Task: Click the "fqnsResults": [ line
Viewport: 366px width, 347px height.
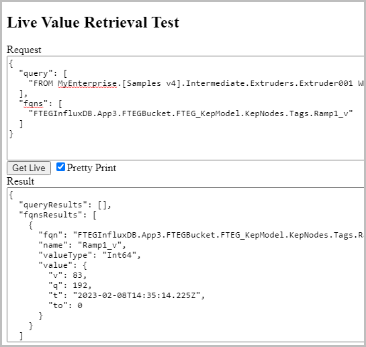Action: coord(58,215)
